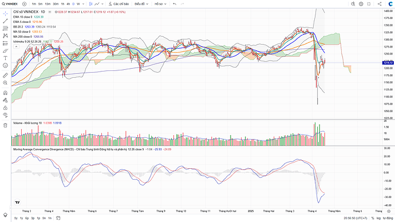The image size is (395, 222).
Task: Select the daily D timeframe
Action: point(73,4)
